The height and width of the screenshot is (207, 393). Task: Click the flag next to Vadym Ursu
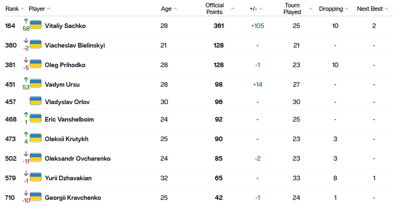[x=36, y=83]
